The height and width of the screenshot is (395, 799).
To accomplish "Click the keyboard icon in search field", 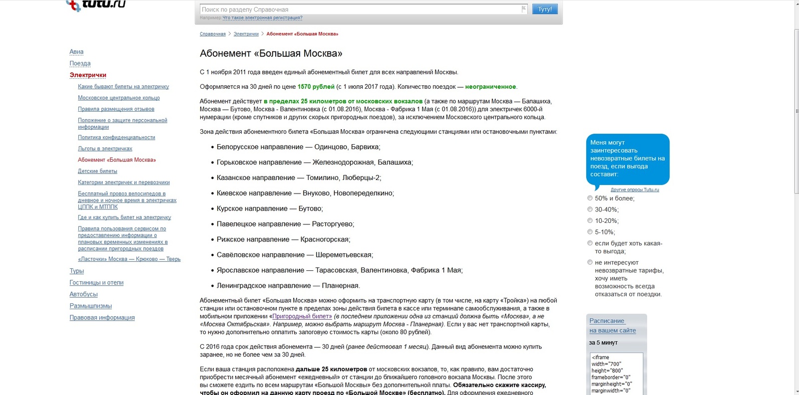I will point(524,9).
